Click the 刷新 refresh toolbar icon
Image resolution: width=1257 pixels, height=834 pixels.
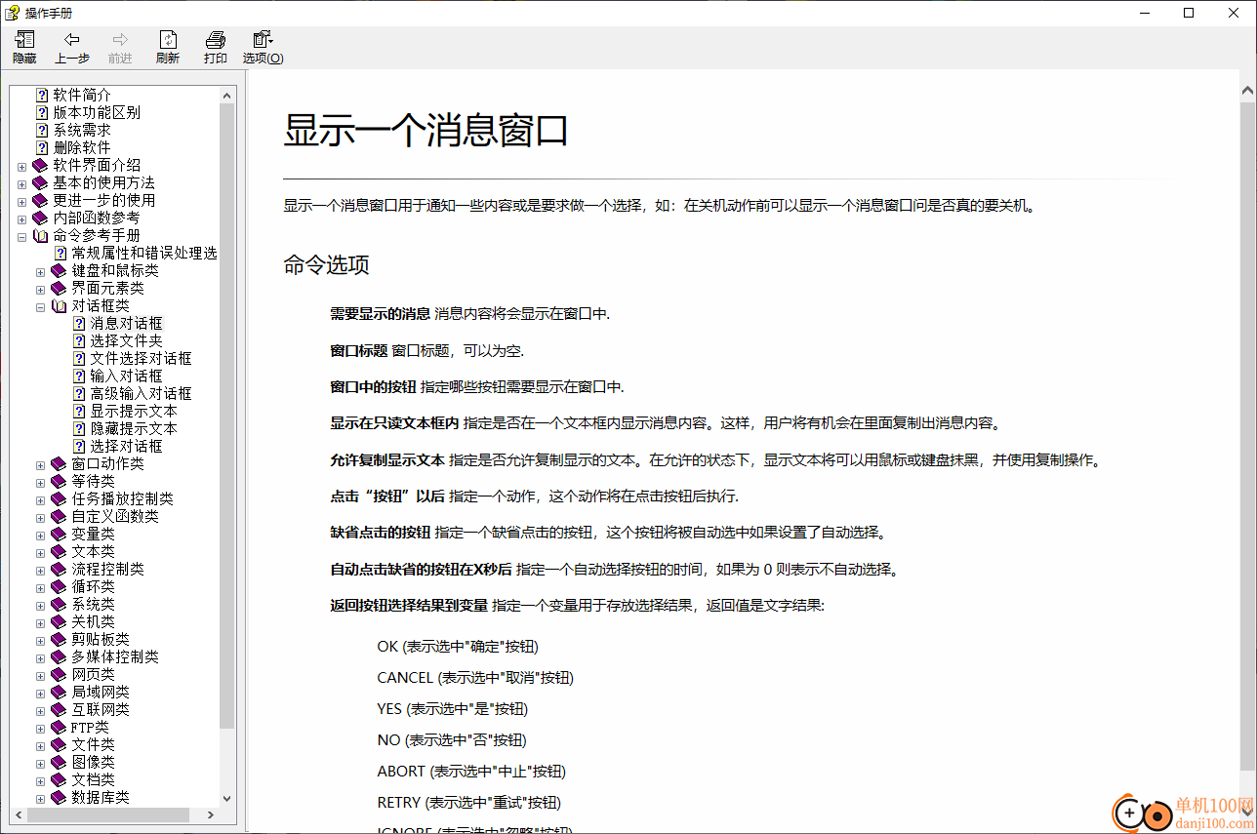(x=168, y=40)
